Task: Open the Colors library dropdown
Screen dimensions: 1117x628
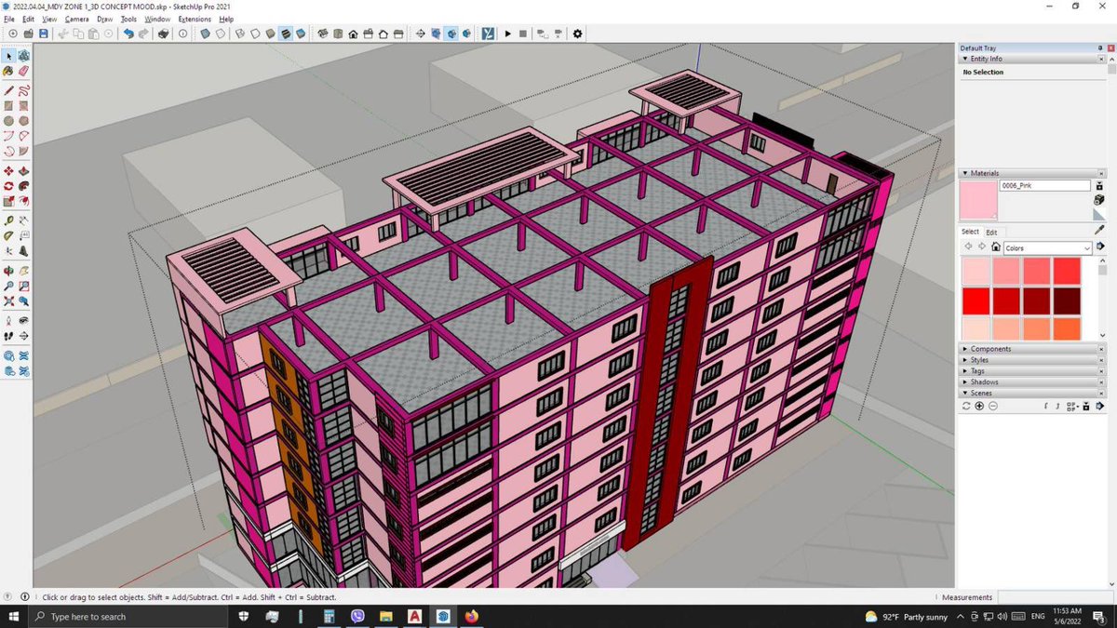Action: (1047, 248)
